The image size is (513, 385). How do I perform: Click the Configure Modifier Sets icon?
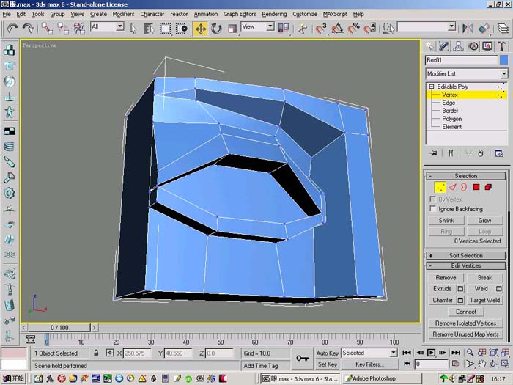tap(499, 153)
